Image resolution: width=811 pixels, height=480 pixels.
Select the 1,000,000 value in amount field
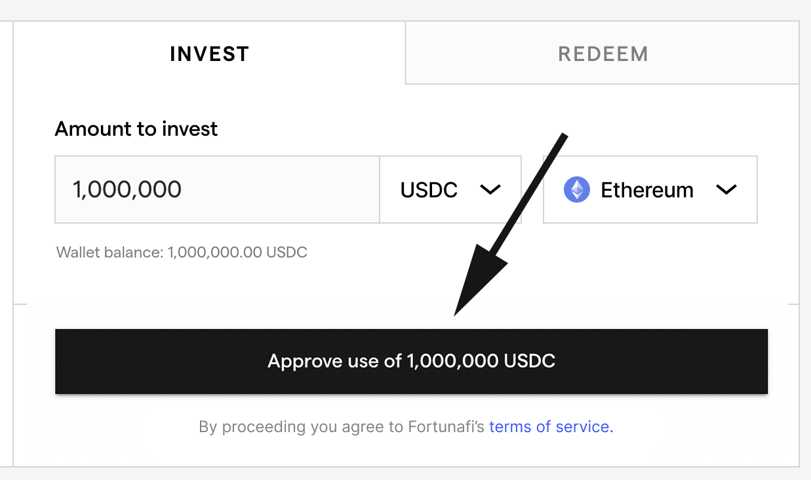tap(127, 190)
